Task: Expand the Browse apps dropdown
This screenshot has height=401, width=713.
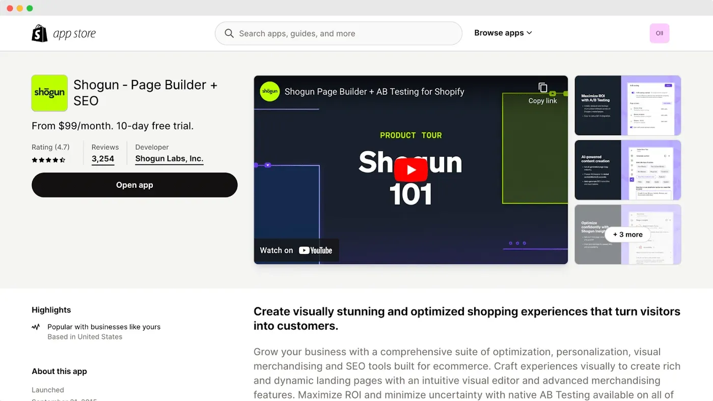Action: 503,33
